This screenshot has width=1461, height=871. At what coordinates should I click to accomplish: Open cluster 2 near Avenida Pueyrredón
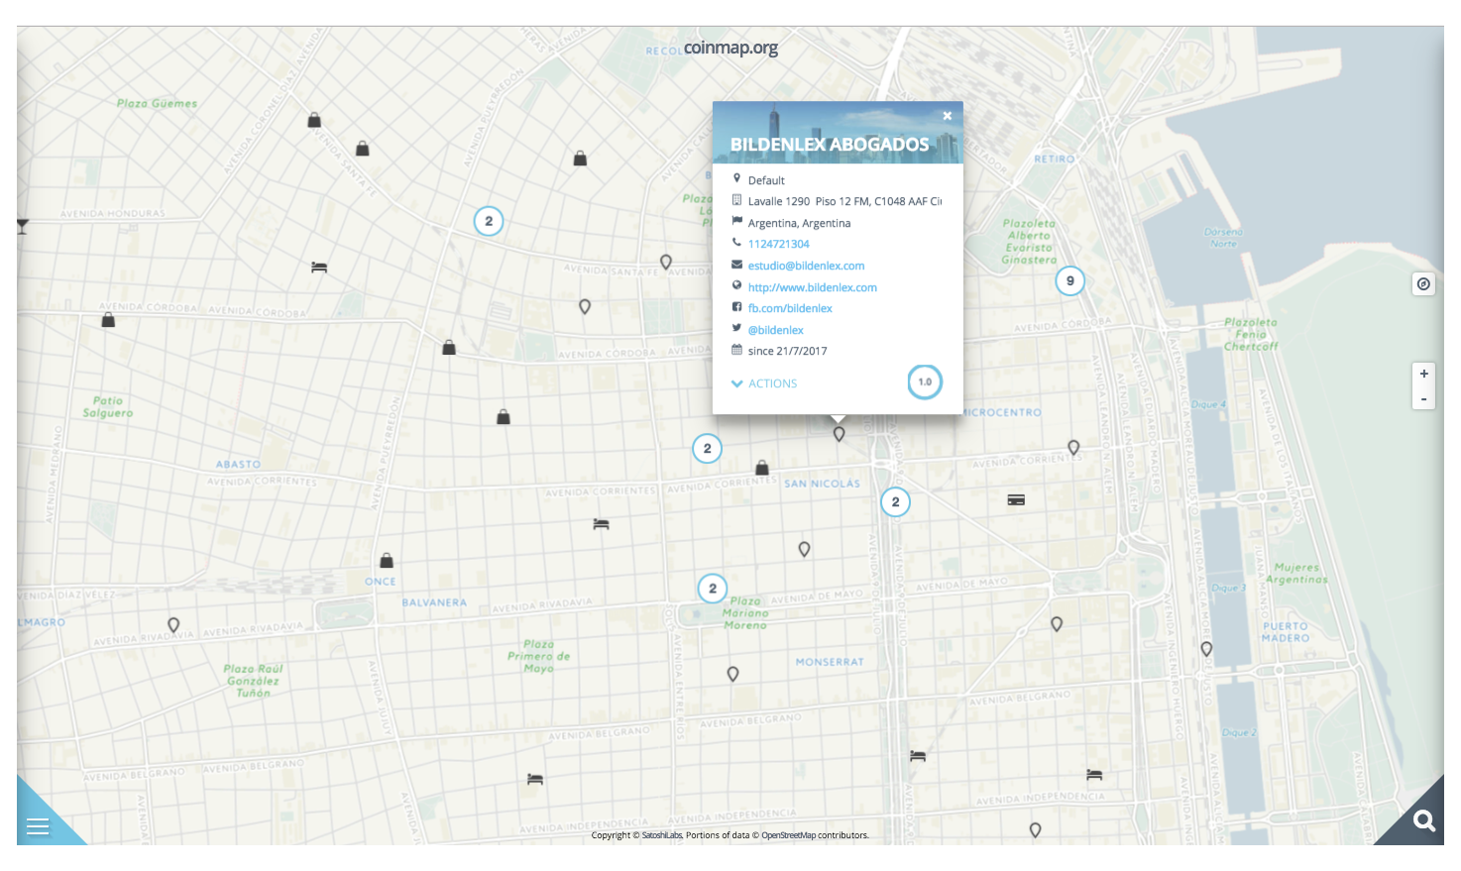tap(488, 221)
